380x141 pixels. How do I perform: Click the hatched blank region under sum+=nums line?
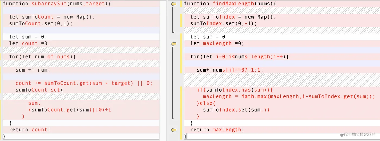[x=282, y=80]
